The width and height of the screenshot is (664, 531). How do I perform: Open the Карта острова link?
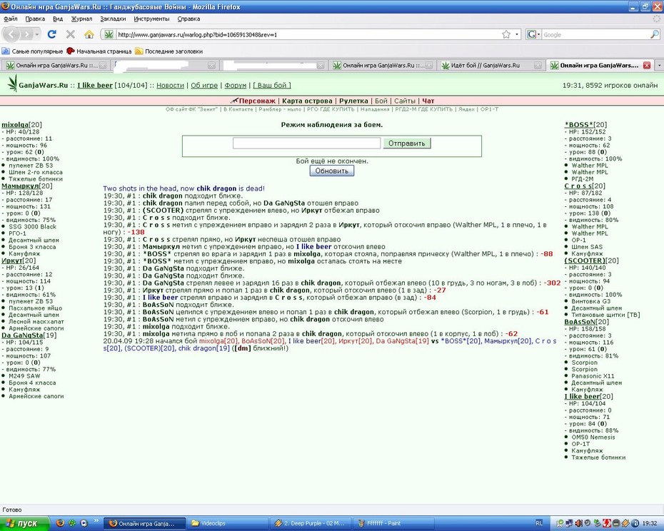[x=307, y=101]
